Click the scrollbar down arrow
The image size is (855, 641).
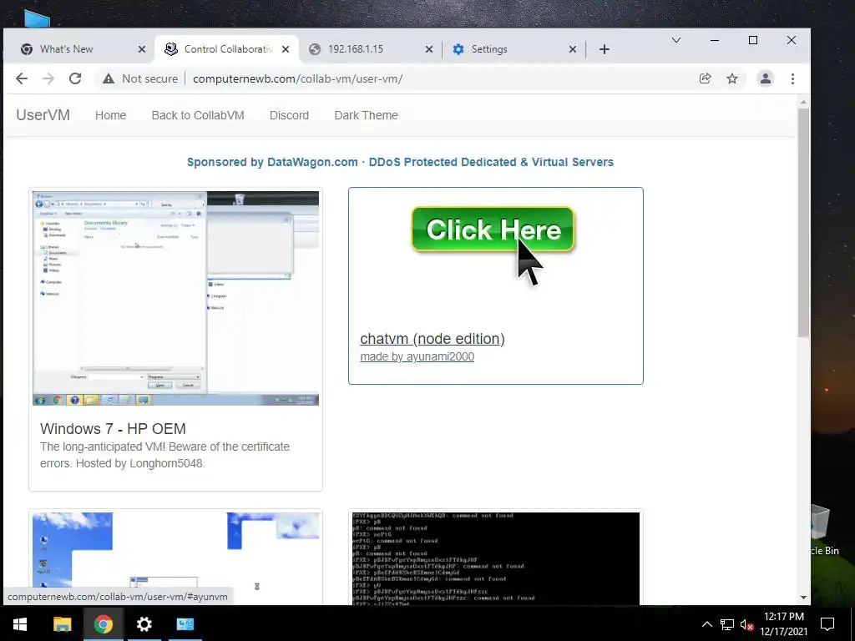(803, 598)
